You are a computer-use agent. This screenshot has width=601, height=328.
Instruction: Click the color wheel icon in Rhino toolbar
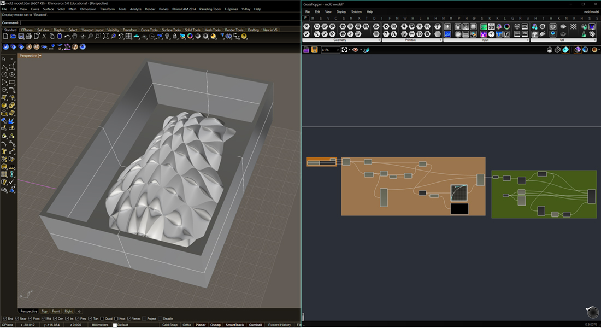[190, 36]
